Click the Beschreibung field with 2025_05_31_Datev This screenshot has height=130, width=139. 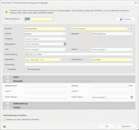point(79,54)
